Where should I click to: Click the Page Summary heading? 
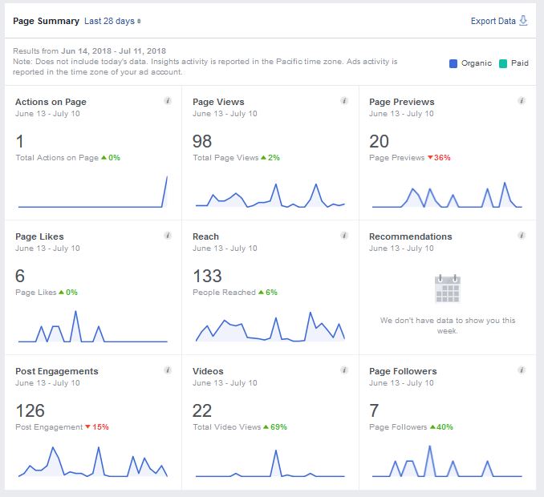click(47, 21)
